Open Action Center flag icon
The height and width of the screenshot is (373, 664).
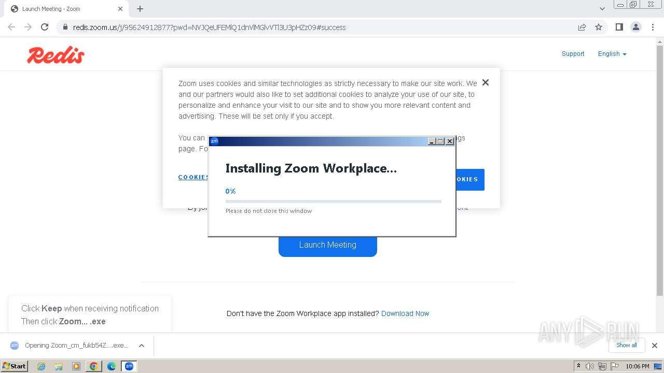615,366
